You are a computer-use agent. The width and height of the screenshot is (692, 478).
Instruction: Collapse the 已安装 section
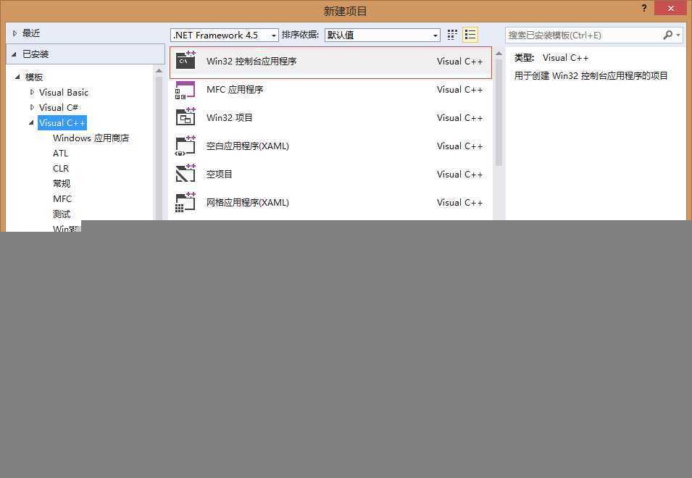click(x=14, y=54)
